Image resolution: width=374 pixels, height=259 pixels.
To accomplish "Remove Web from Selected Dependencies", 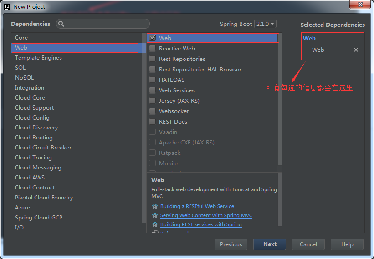I will click(356, 50).
